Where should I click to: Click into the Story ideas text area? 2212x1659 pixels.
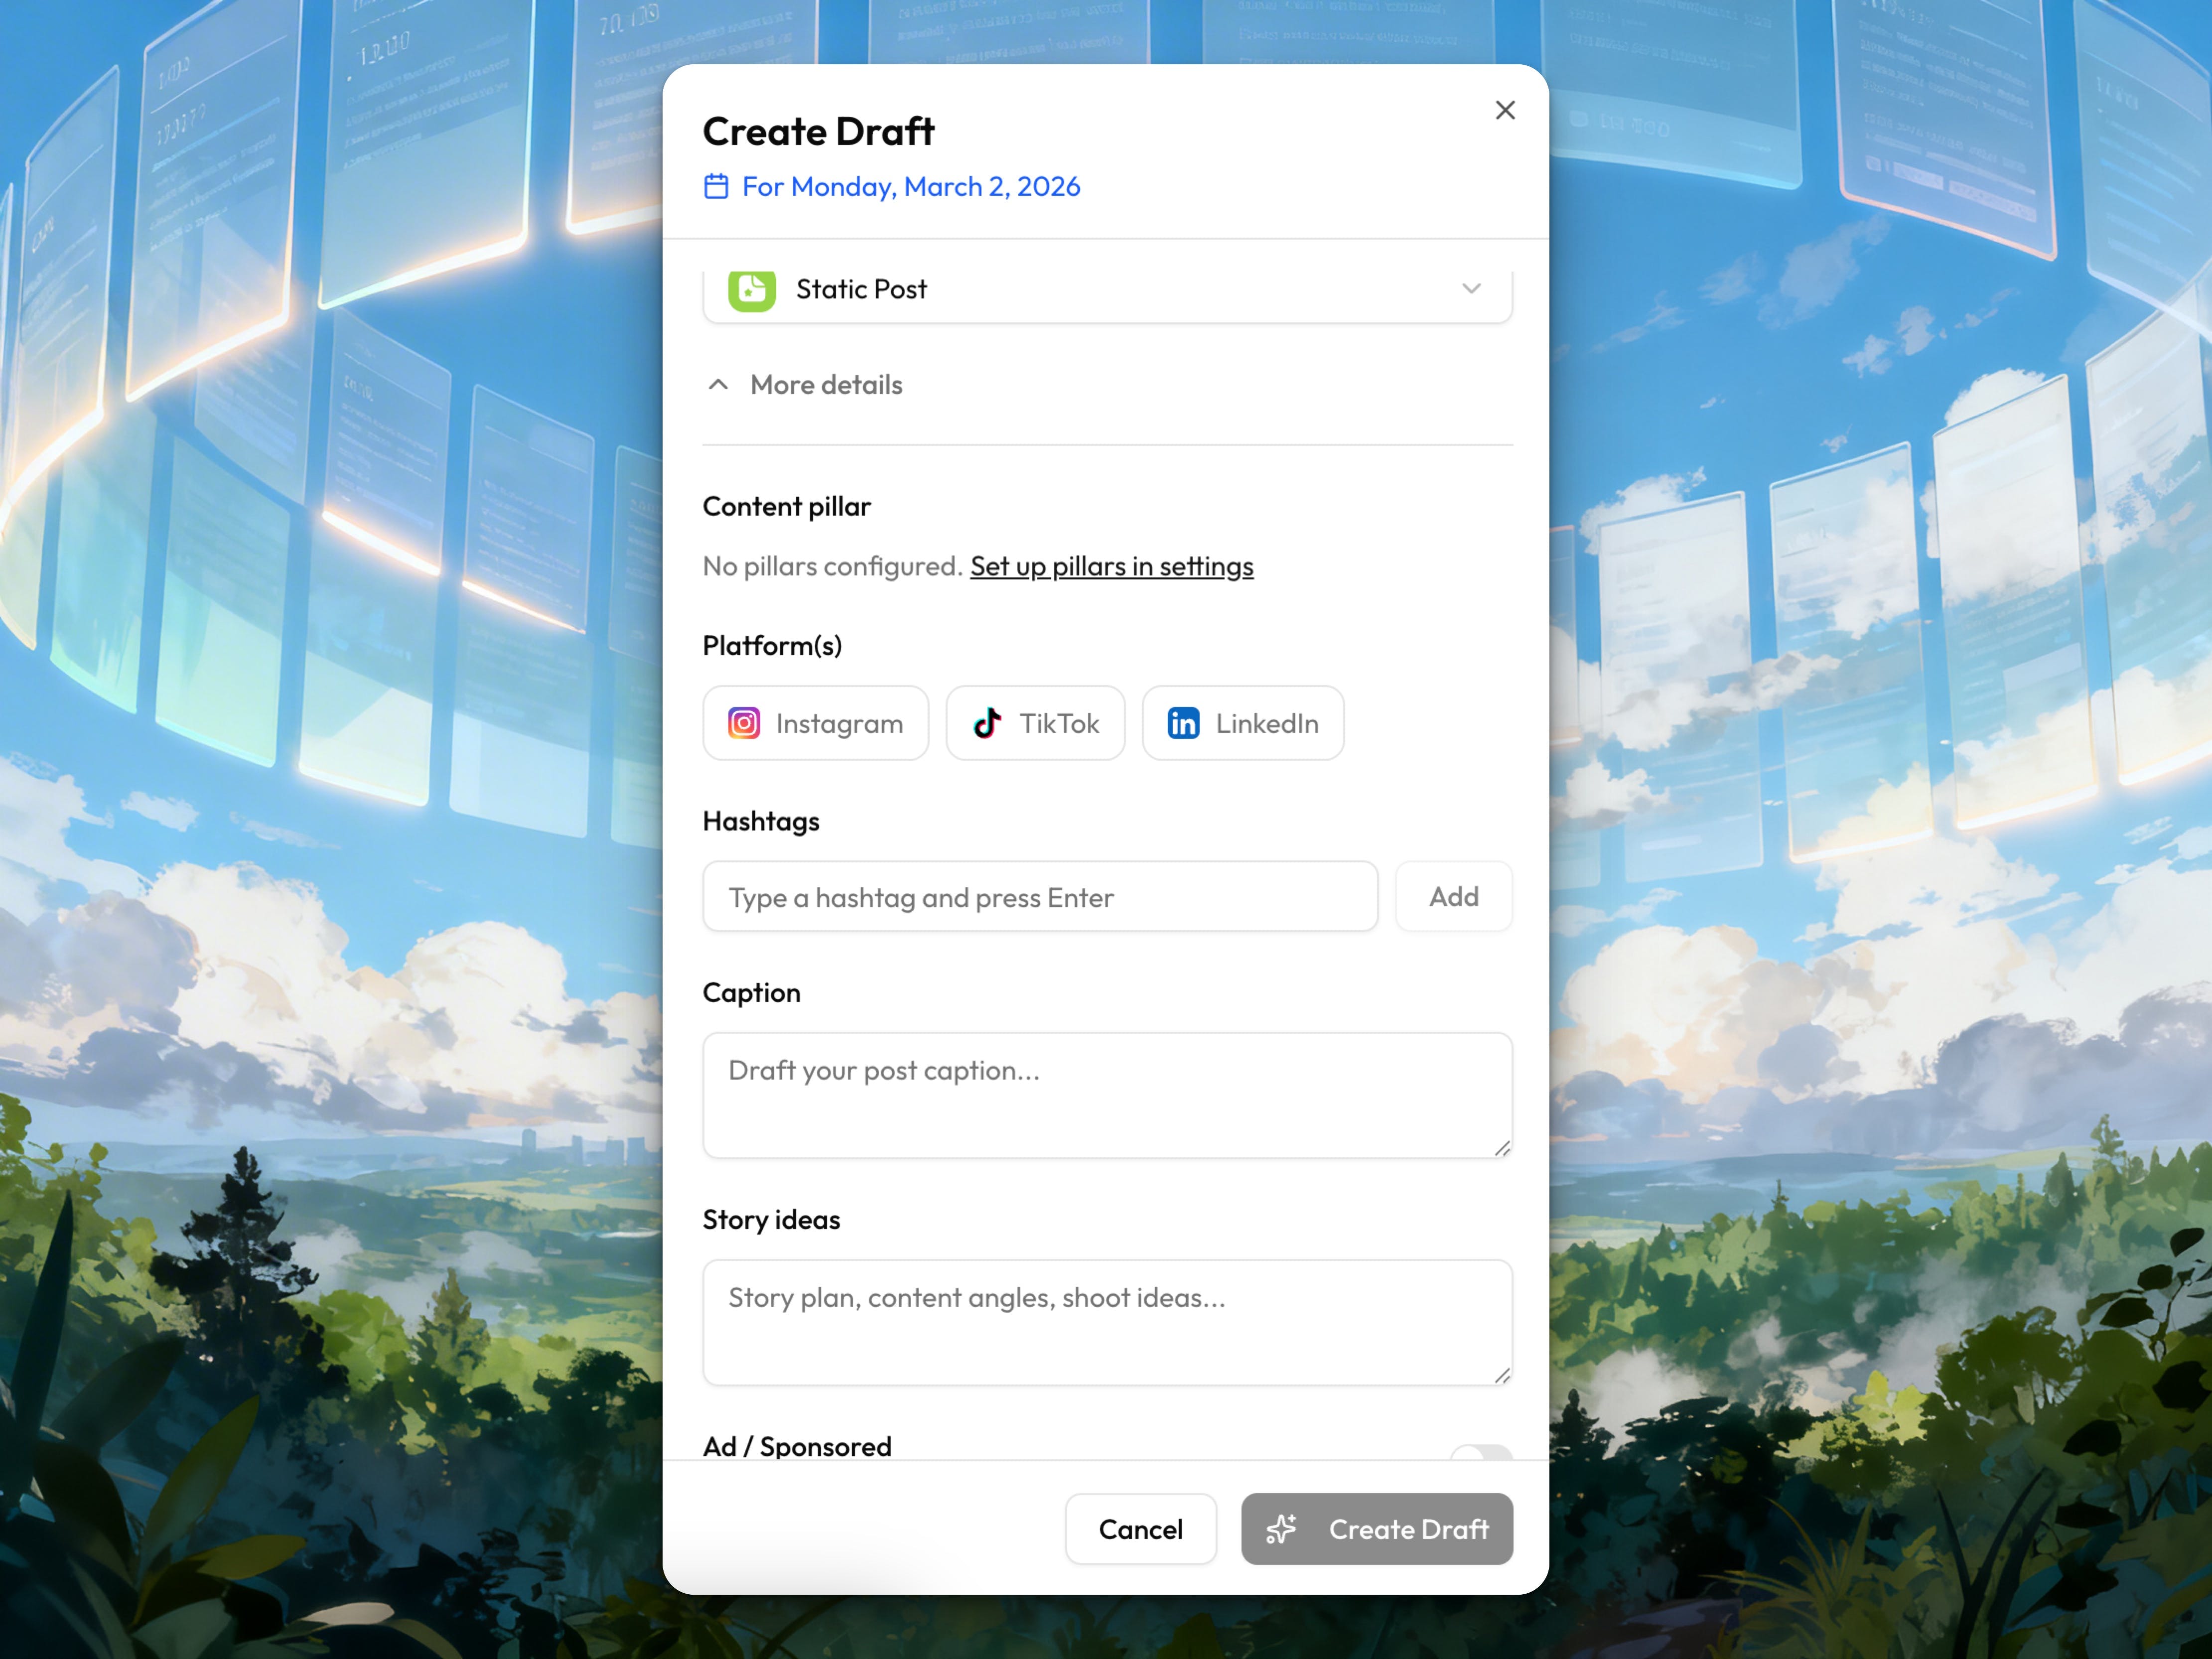1107,1322
